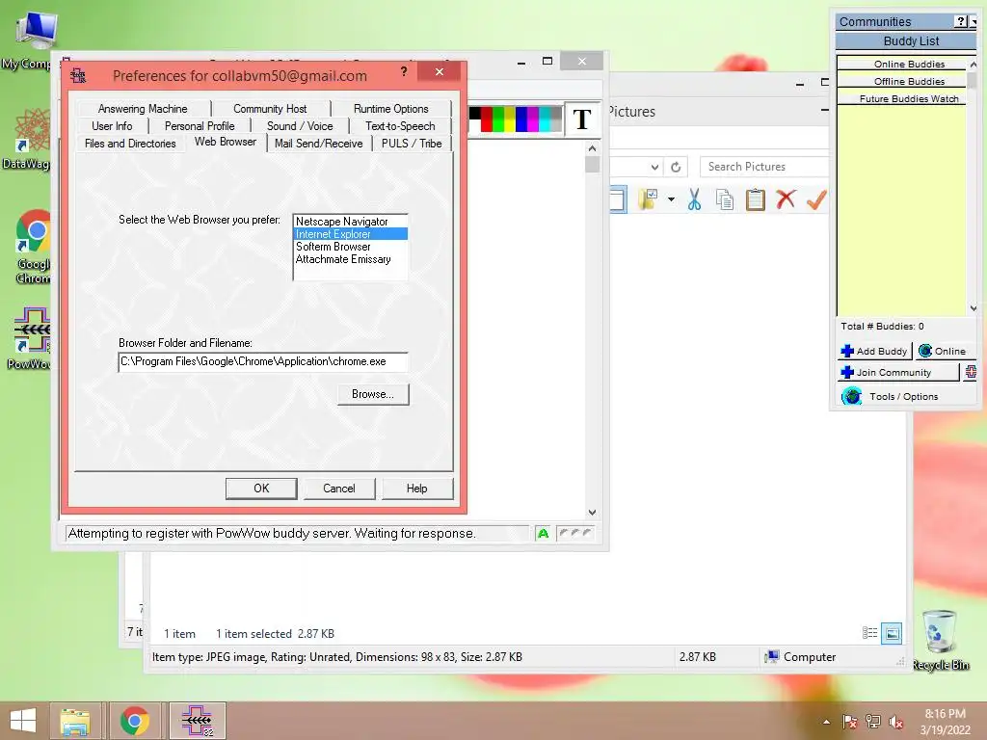The width and height of the screenshot is (987, 740).
Task: Click the red PowWow icon beside Join Community
Action: tap(971, 372)
